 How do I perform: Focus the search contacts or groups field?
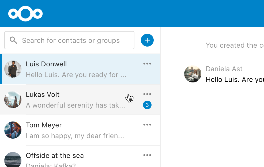(x=69, y=40)
